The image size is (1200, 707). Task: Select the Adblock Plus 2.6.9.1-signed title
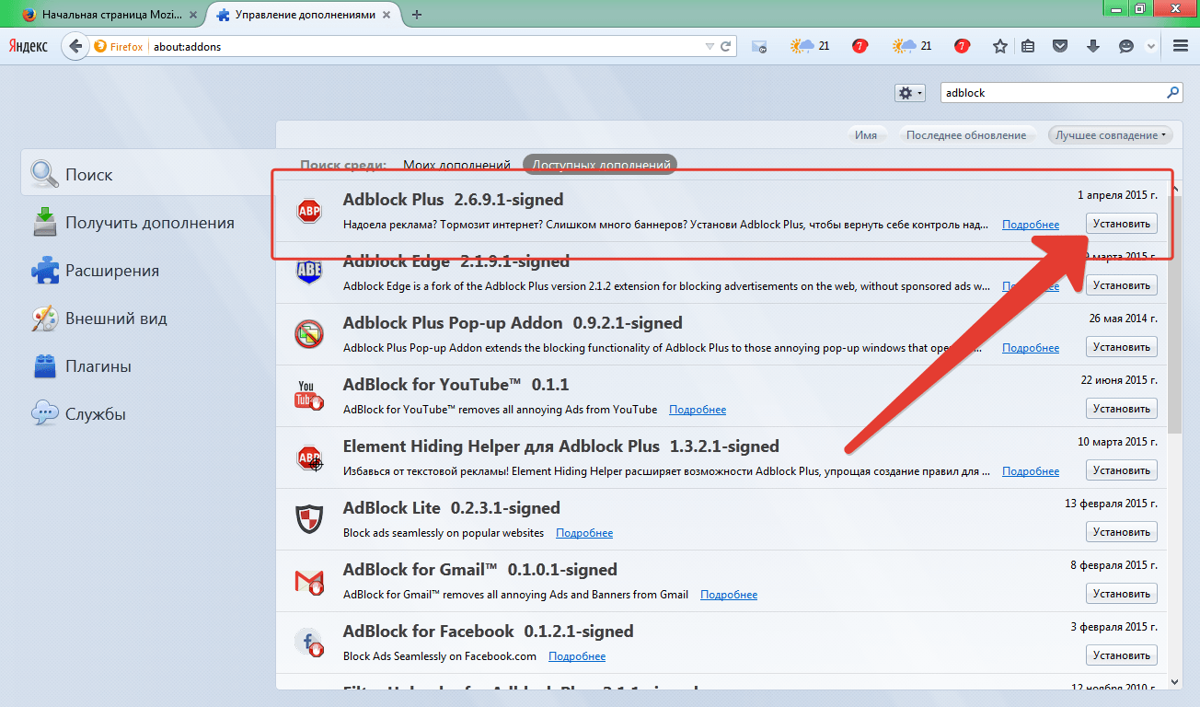pyautogui.click(x=453, y=200)
